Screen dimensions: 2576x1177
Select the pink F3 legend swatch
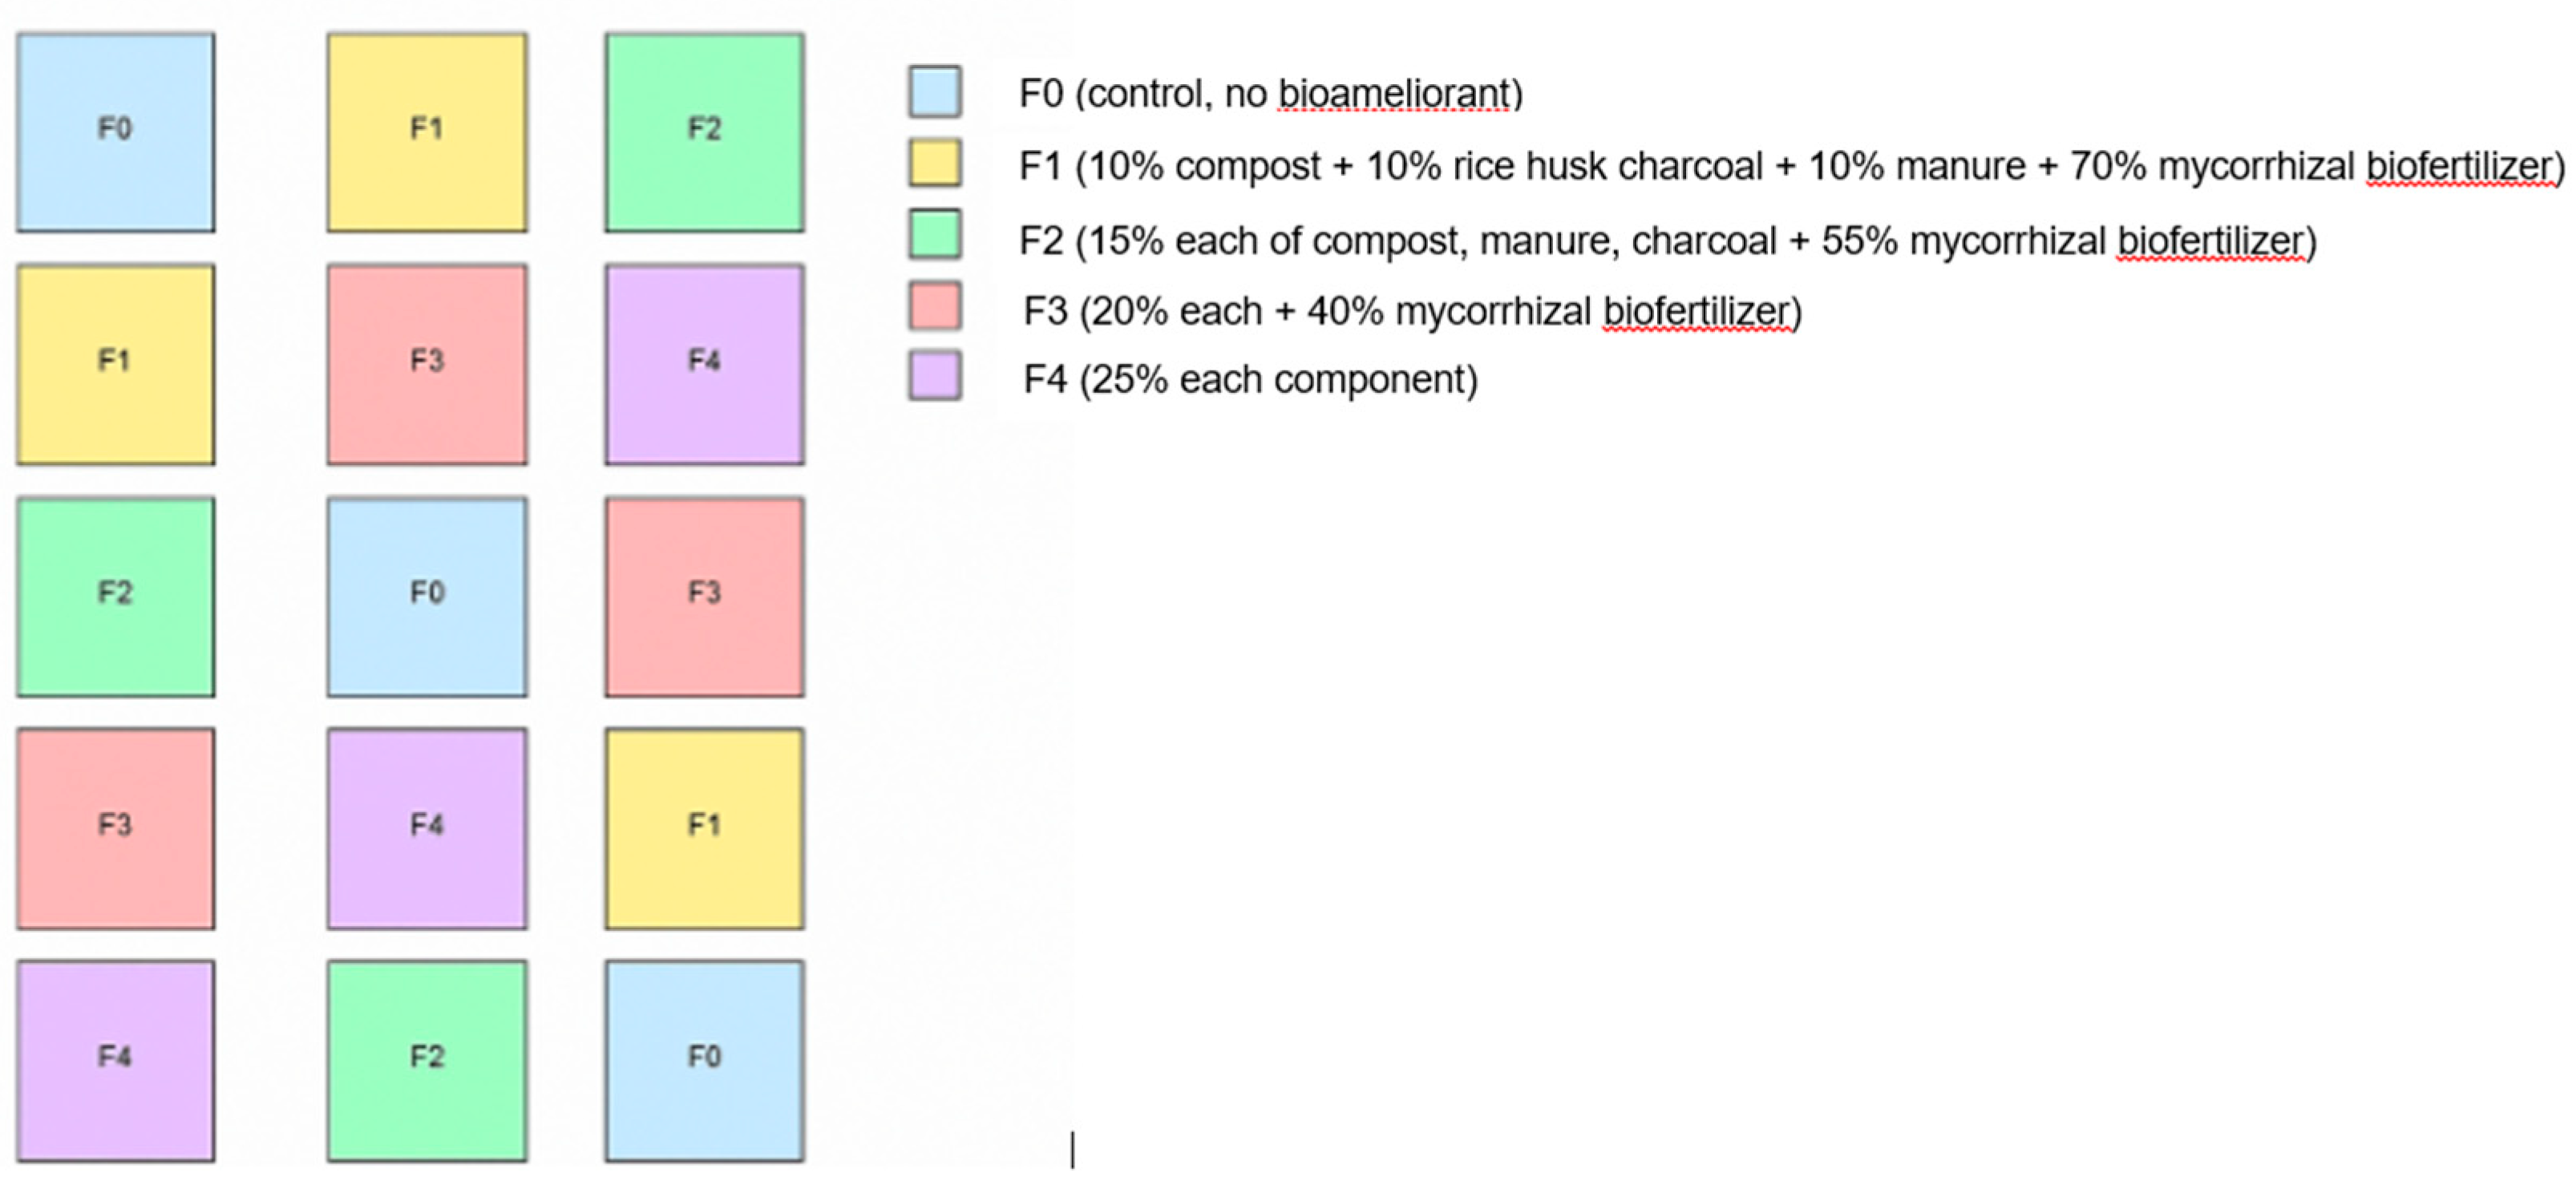point(935,306)
